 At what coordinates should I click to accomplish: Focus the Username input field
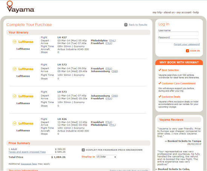[178, 33]
